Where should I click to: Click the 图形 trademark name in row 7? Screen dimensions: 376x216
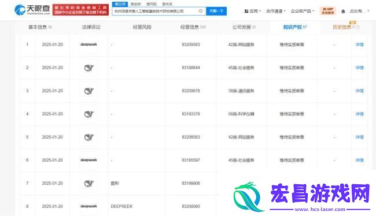tap(115, 183)
